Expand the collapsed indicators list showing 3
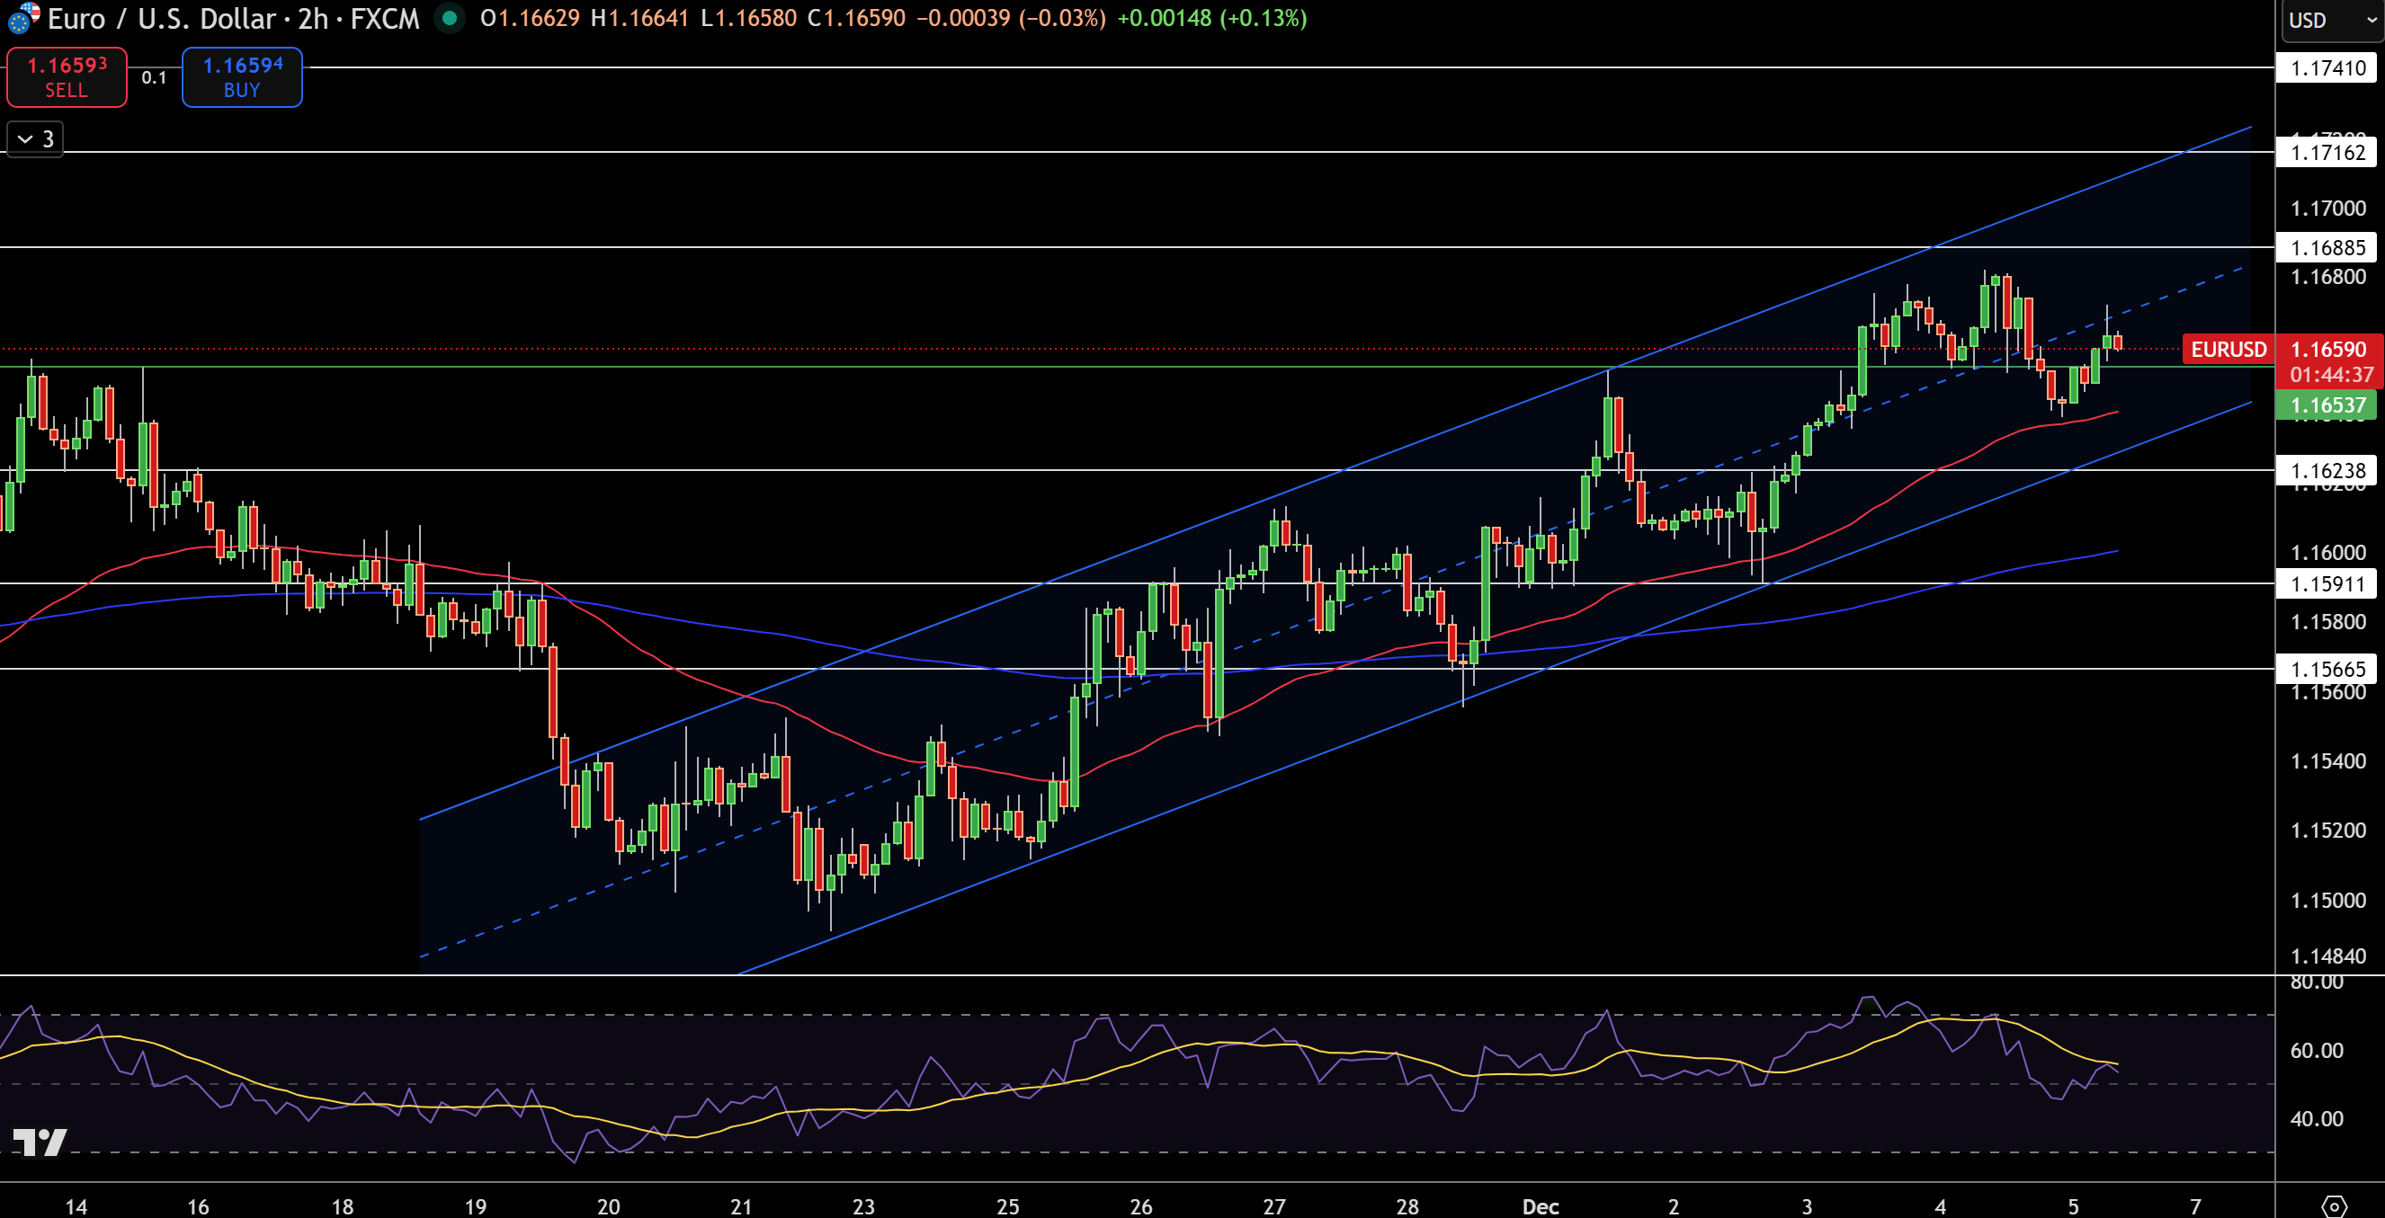 pos(33,138)
